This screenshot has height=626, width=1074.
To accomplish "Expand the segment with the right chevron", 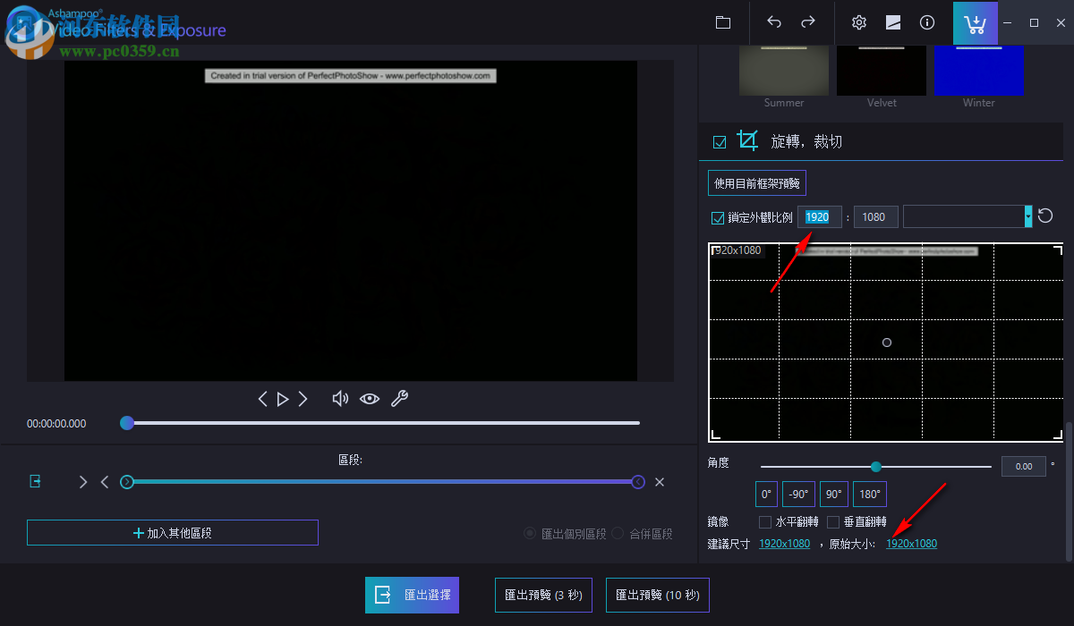I will [x=83, y=481].
